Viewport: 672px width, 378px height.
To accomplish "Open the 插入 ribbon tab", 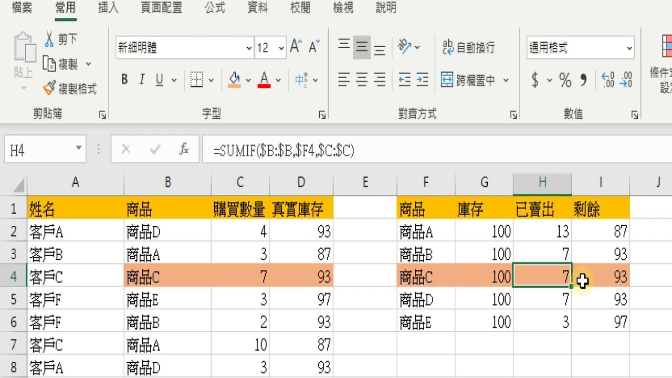I will 108,8.
